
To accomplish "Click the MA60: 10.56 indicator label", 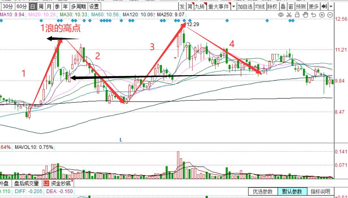I will coord(105,15).
